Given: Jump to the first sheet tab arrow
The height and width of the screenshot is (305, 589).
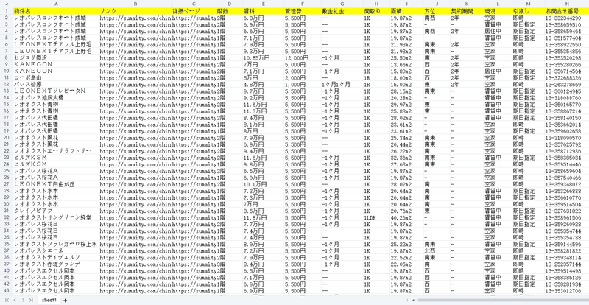Looking at the screenshot, I should click(7, 300).
